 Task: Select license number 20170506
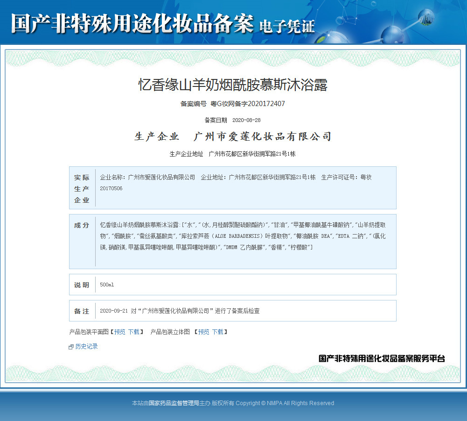[x=111, y=189]
